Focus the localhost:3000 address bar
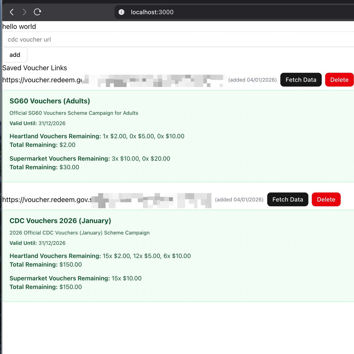 tap(234, 12)
